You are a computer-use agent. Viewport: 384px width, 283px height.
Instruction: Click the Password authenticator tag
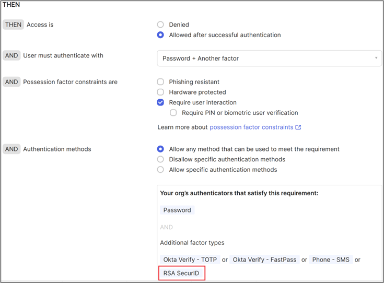[177, 210]
